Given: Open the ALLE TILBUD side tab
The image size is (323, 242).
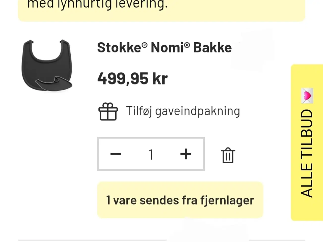Looking at the screenshot, I should pyautogui.click(x=307, y=153).
